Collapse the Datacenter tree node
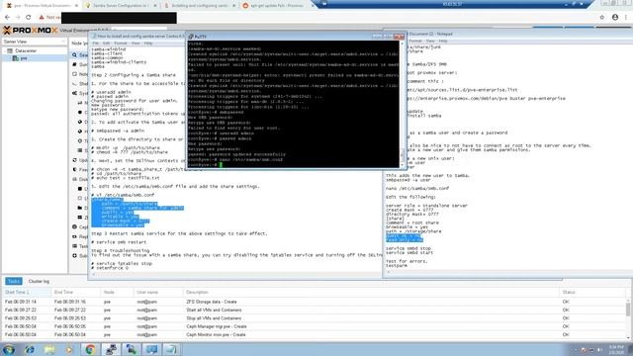The height and width of the screenshot is (356, 633). pos(5,50)
